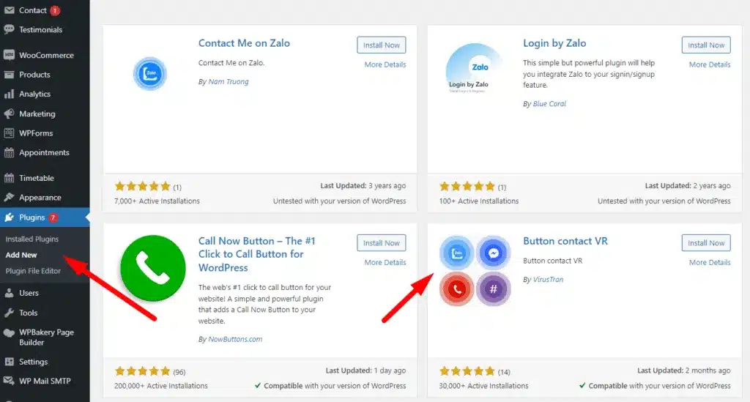Click the Timetable calendar icon

(9, 178)
